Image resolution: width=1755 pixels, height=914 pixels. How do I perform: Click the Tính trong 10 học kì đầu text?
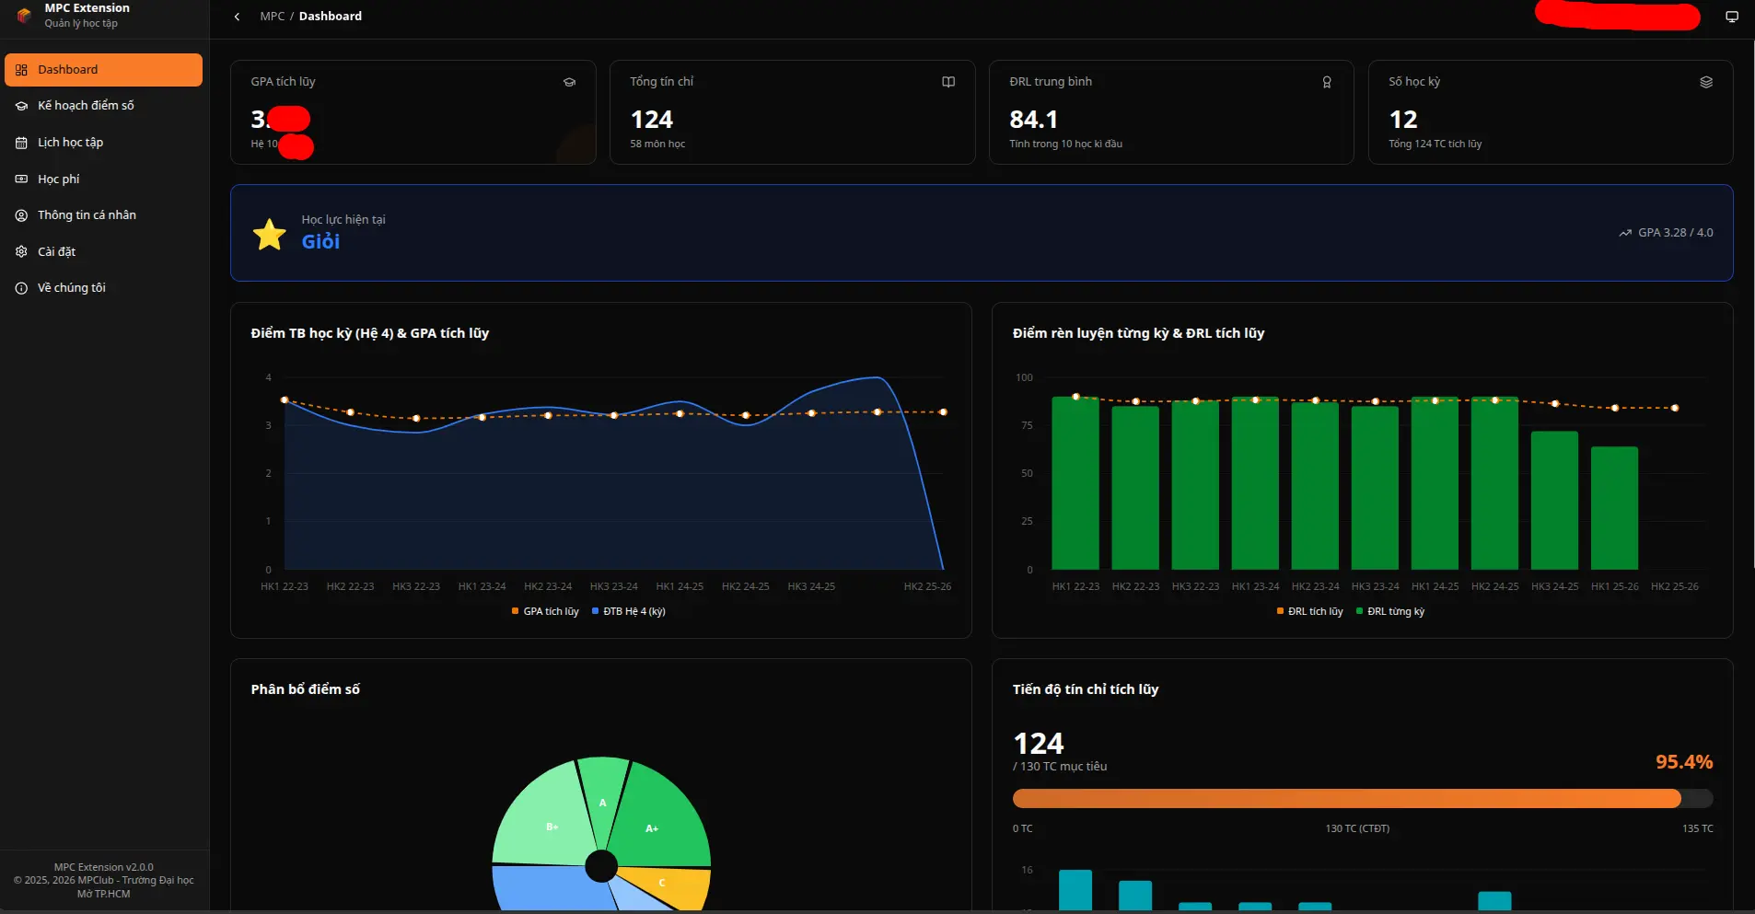point(1065,144)
